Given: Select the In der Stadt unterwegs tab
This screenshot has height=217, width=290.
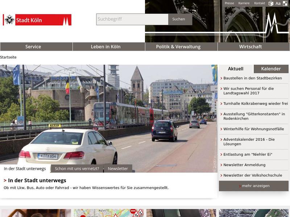Looking at the screenshot, I should (x=25, y=169).
